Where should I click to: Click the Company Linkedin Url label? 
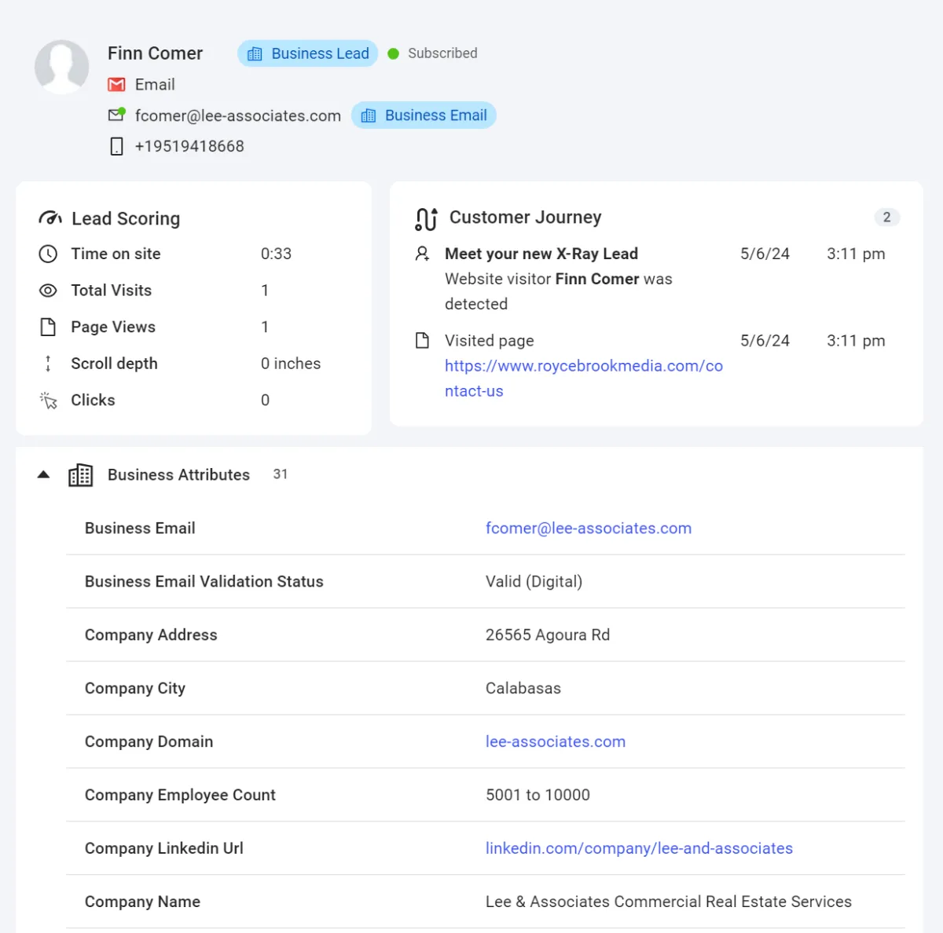pyautogui.click(x=164, y=848)
